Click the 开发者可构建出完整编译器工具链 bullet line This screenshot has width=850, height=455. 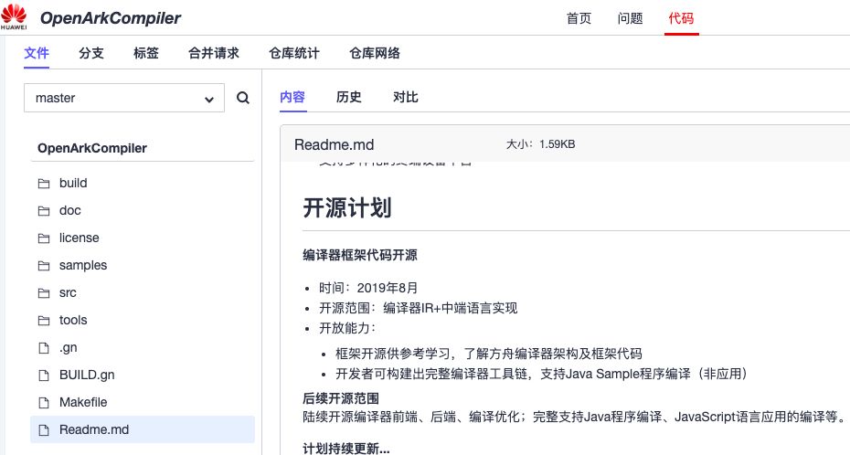[x=541, y=374]
